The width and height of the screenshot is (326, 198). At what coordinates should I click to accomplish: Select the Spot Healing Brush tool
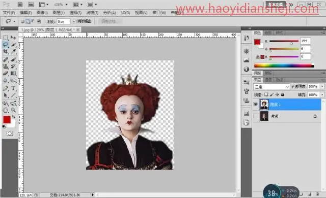pos(6,59)
